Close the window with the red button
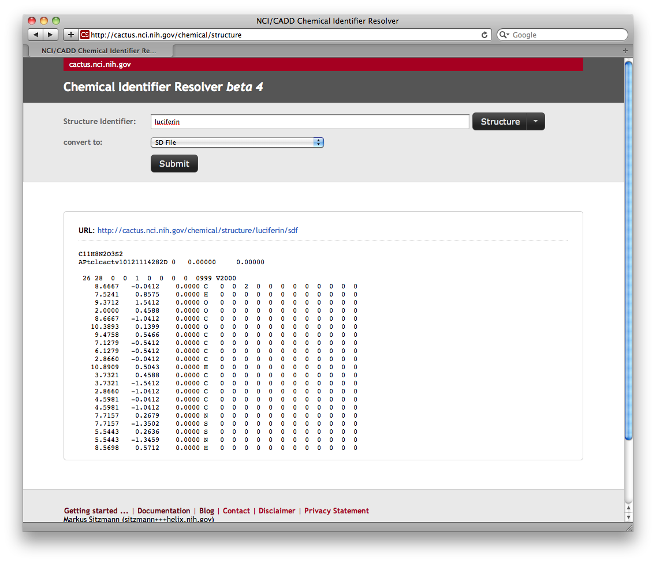The height and width of the screenshot is (563, 656). [32, 21]
